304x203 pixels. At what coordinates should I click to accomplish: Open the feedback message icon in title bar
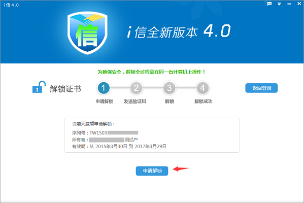[x=269, y=4]
